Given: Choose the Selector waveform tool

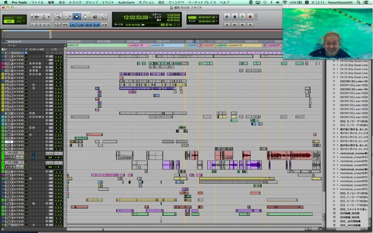Looking at the screenshot, I should [77, 16].
